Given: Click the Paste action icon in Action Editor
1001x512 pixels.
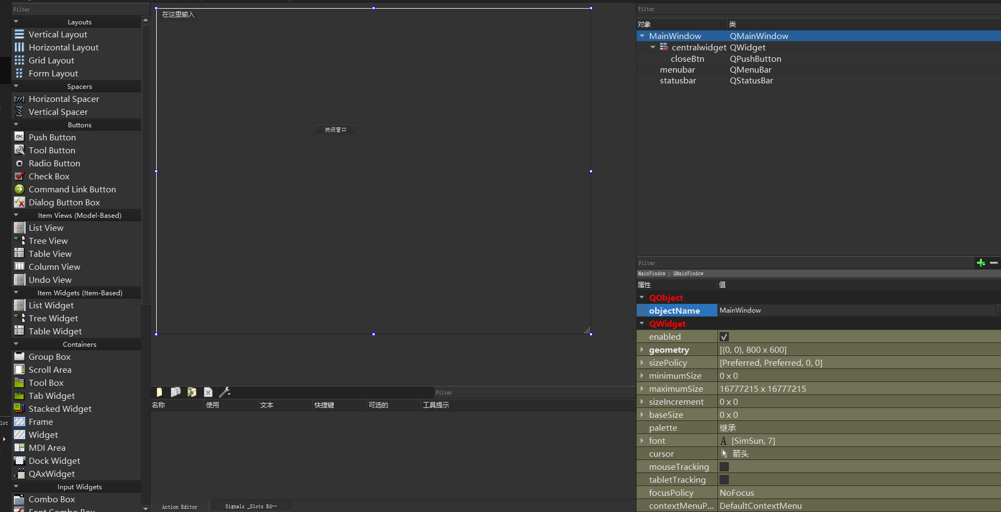Looking at the screenshot, I should point(192,392).
